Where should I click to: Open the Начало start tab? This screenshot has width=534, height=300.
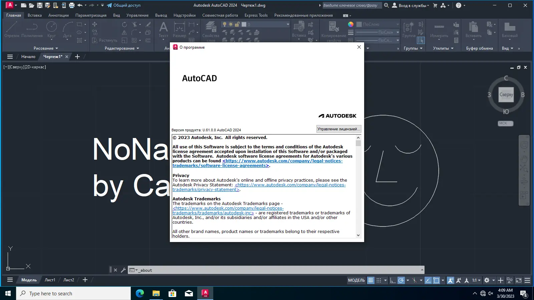(28, 57)
